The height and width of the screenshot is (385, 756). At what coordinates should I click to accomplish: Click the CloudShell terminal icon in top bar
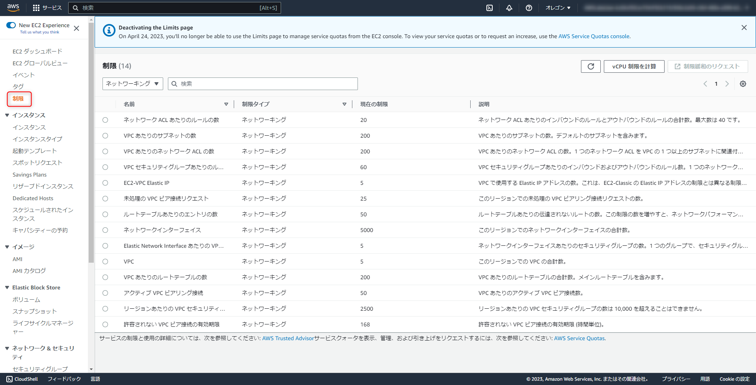(489, 7)
